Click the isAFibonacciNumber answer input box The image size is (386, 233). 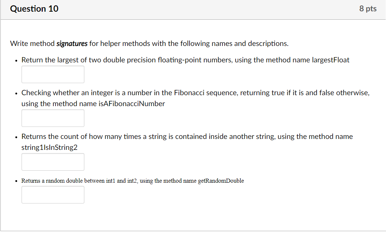click(x=53, y=118)
